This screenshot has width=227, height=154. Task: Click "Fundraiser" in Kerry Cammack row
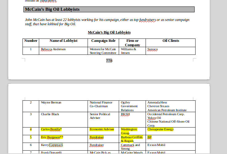pos(97,145)
